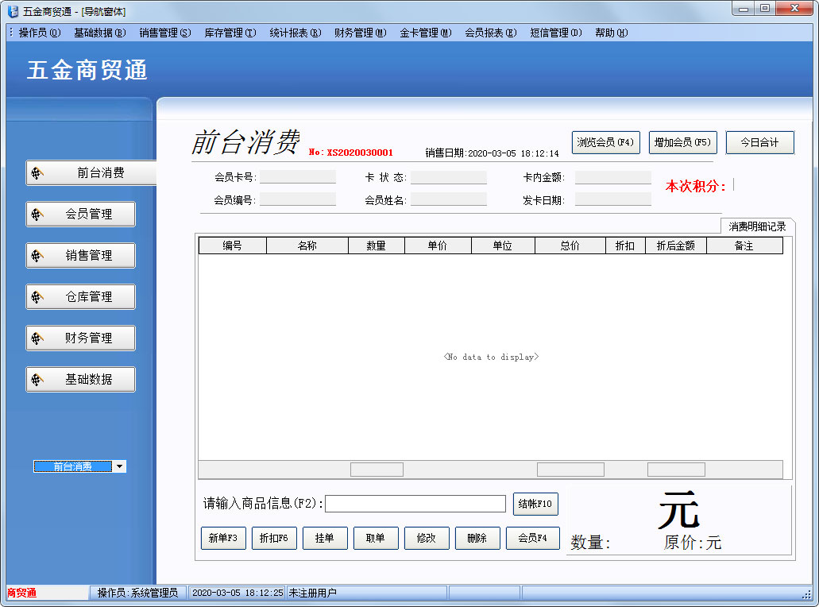Viewport: 819px width, 607px height.
Task: Click the 单价 column header
Action: 438,246
